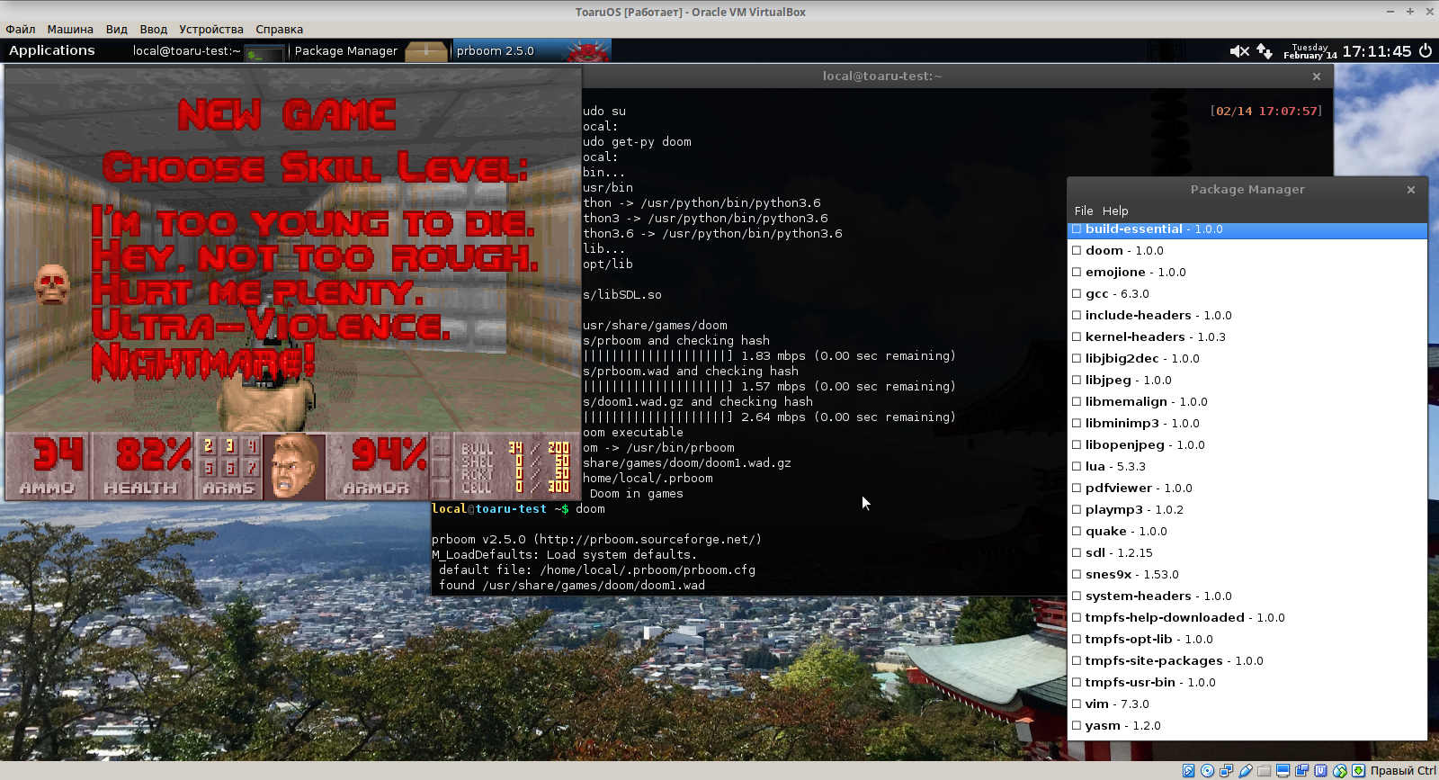Select the yasm 1.2.0 row
1439x780 pixels.
pos(1247,726)
